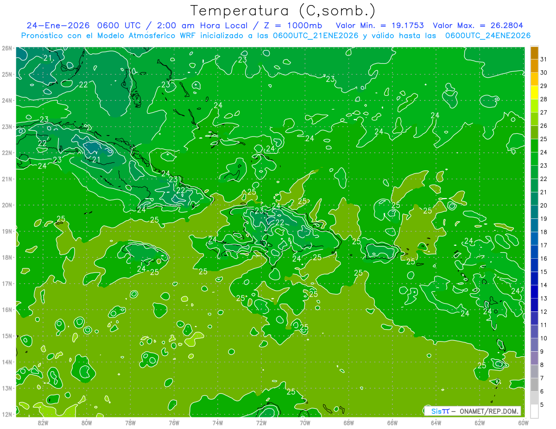Viewport: 556px width, 429px height.
Task: Click the '70W' longitude axis label
Action: (x=305, y=423)
